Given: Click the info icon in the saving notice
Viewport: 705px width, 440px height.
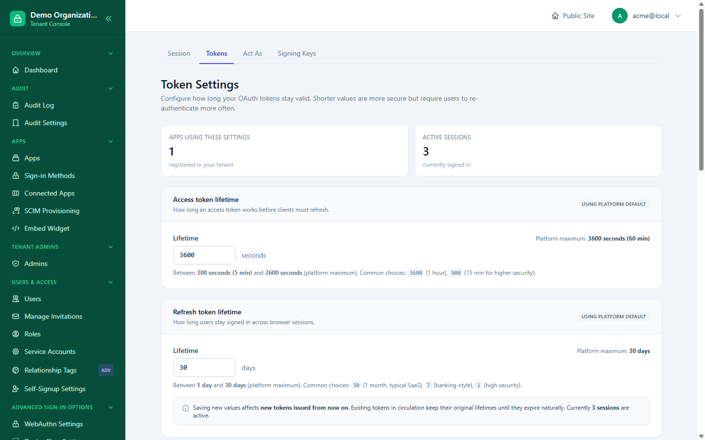Looking at the screenshot, I should click(186, 408).
